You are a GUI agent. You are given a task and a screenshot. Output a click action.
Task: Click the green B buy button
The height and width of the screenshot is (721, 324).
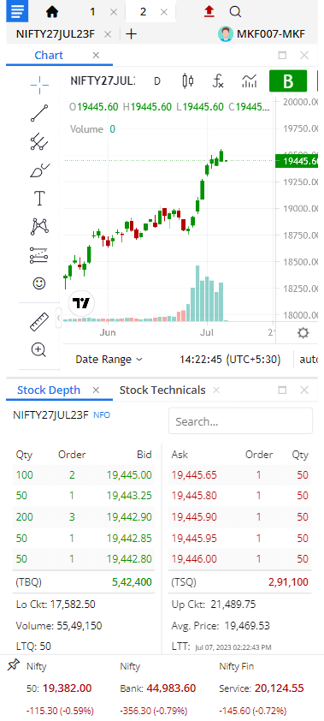point(288,81)
